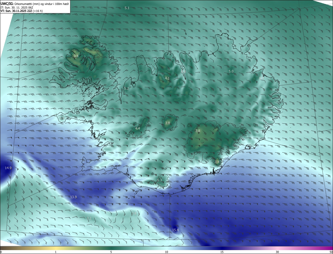Click the '10' tick on the color scale
This screenshot has height=254, width=333.
click(x=166, y=252)
